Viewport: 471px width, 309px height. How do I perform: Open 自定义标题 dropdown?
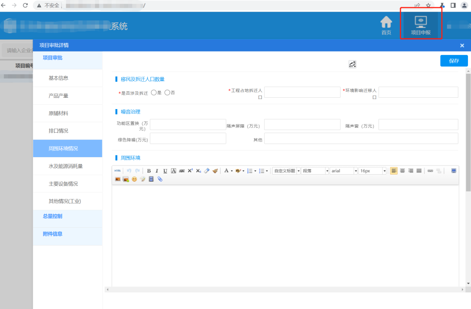[x=286, y=171]
